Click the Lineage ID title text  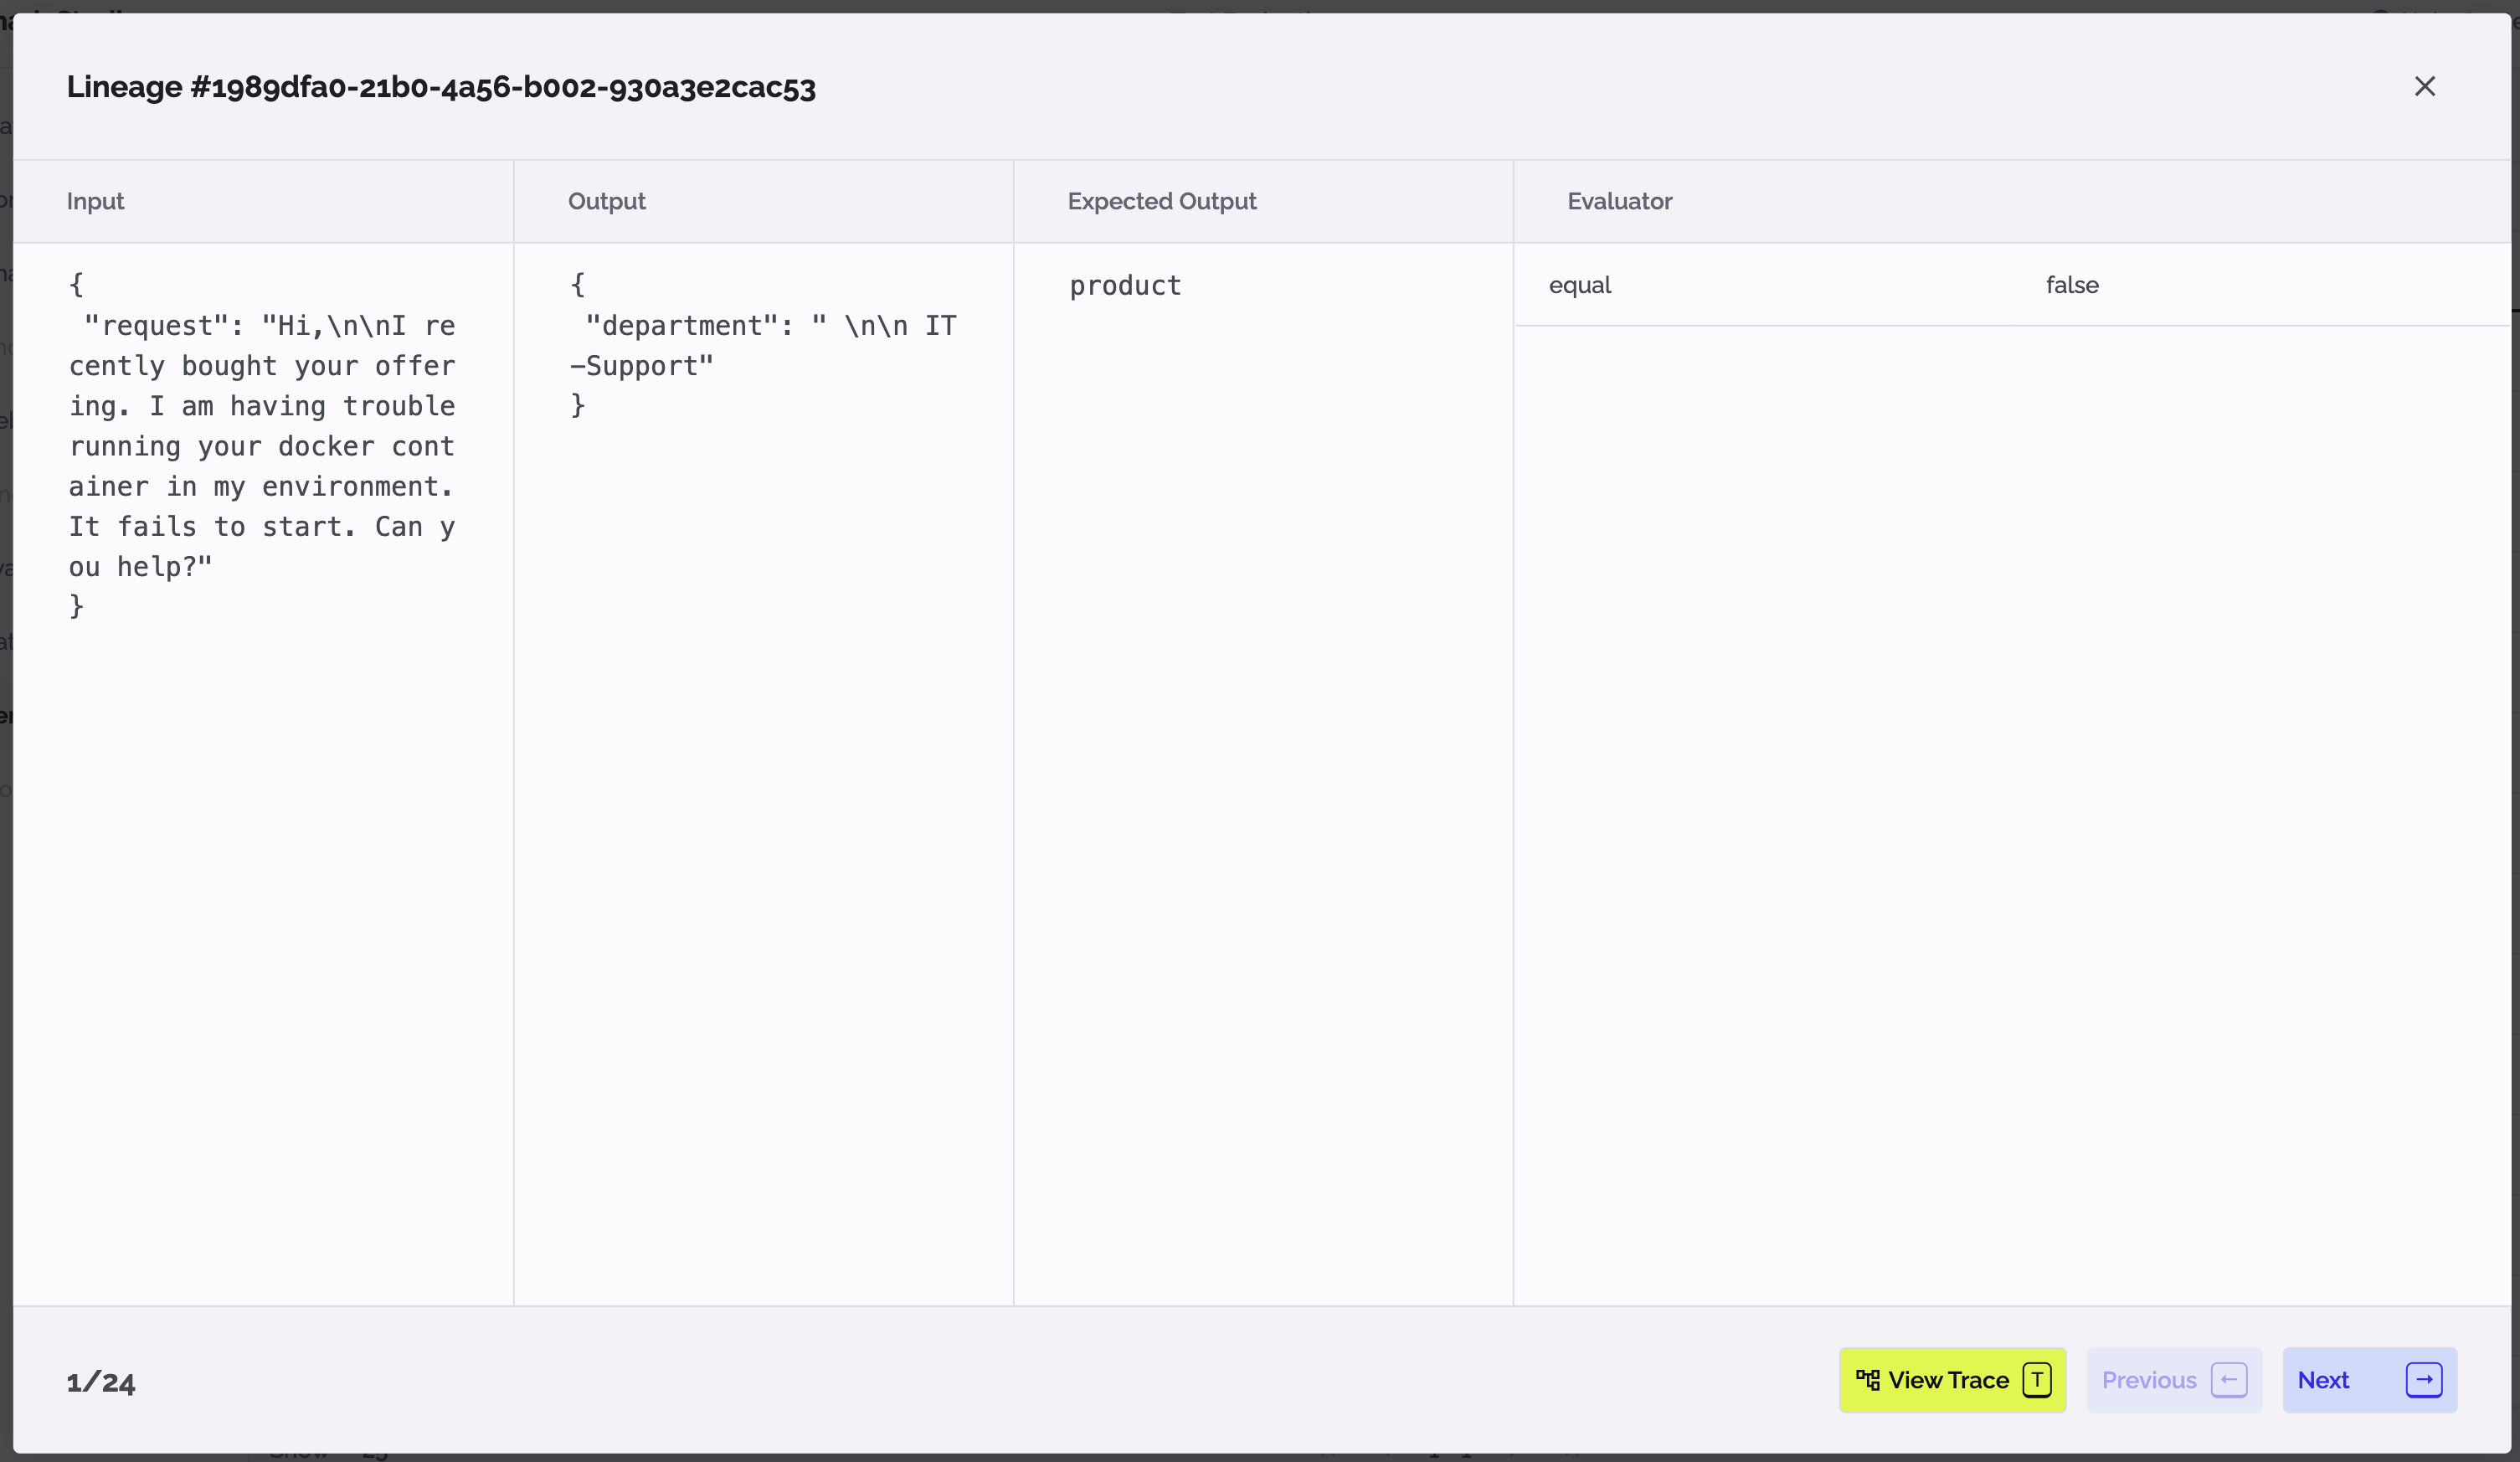[x=441, y=87]
